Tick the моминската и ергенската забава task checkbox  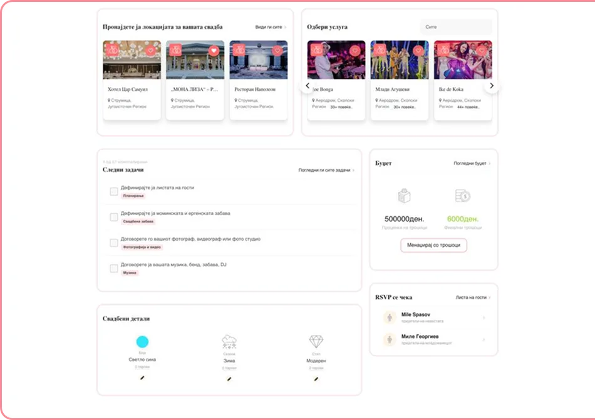[x=114, y=217]
